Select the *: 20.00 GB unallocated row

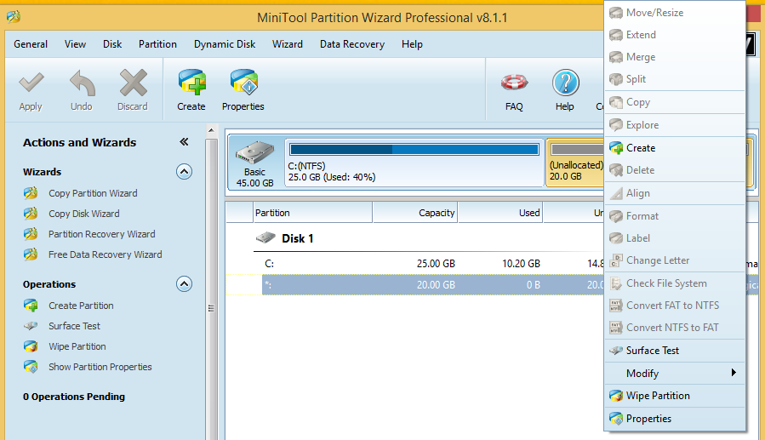point(414,285)
